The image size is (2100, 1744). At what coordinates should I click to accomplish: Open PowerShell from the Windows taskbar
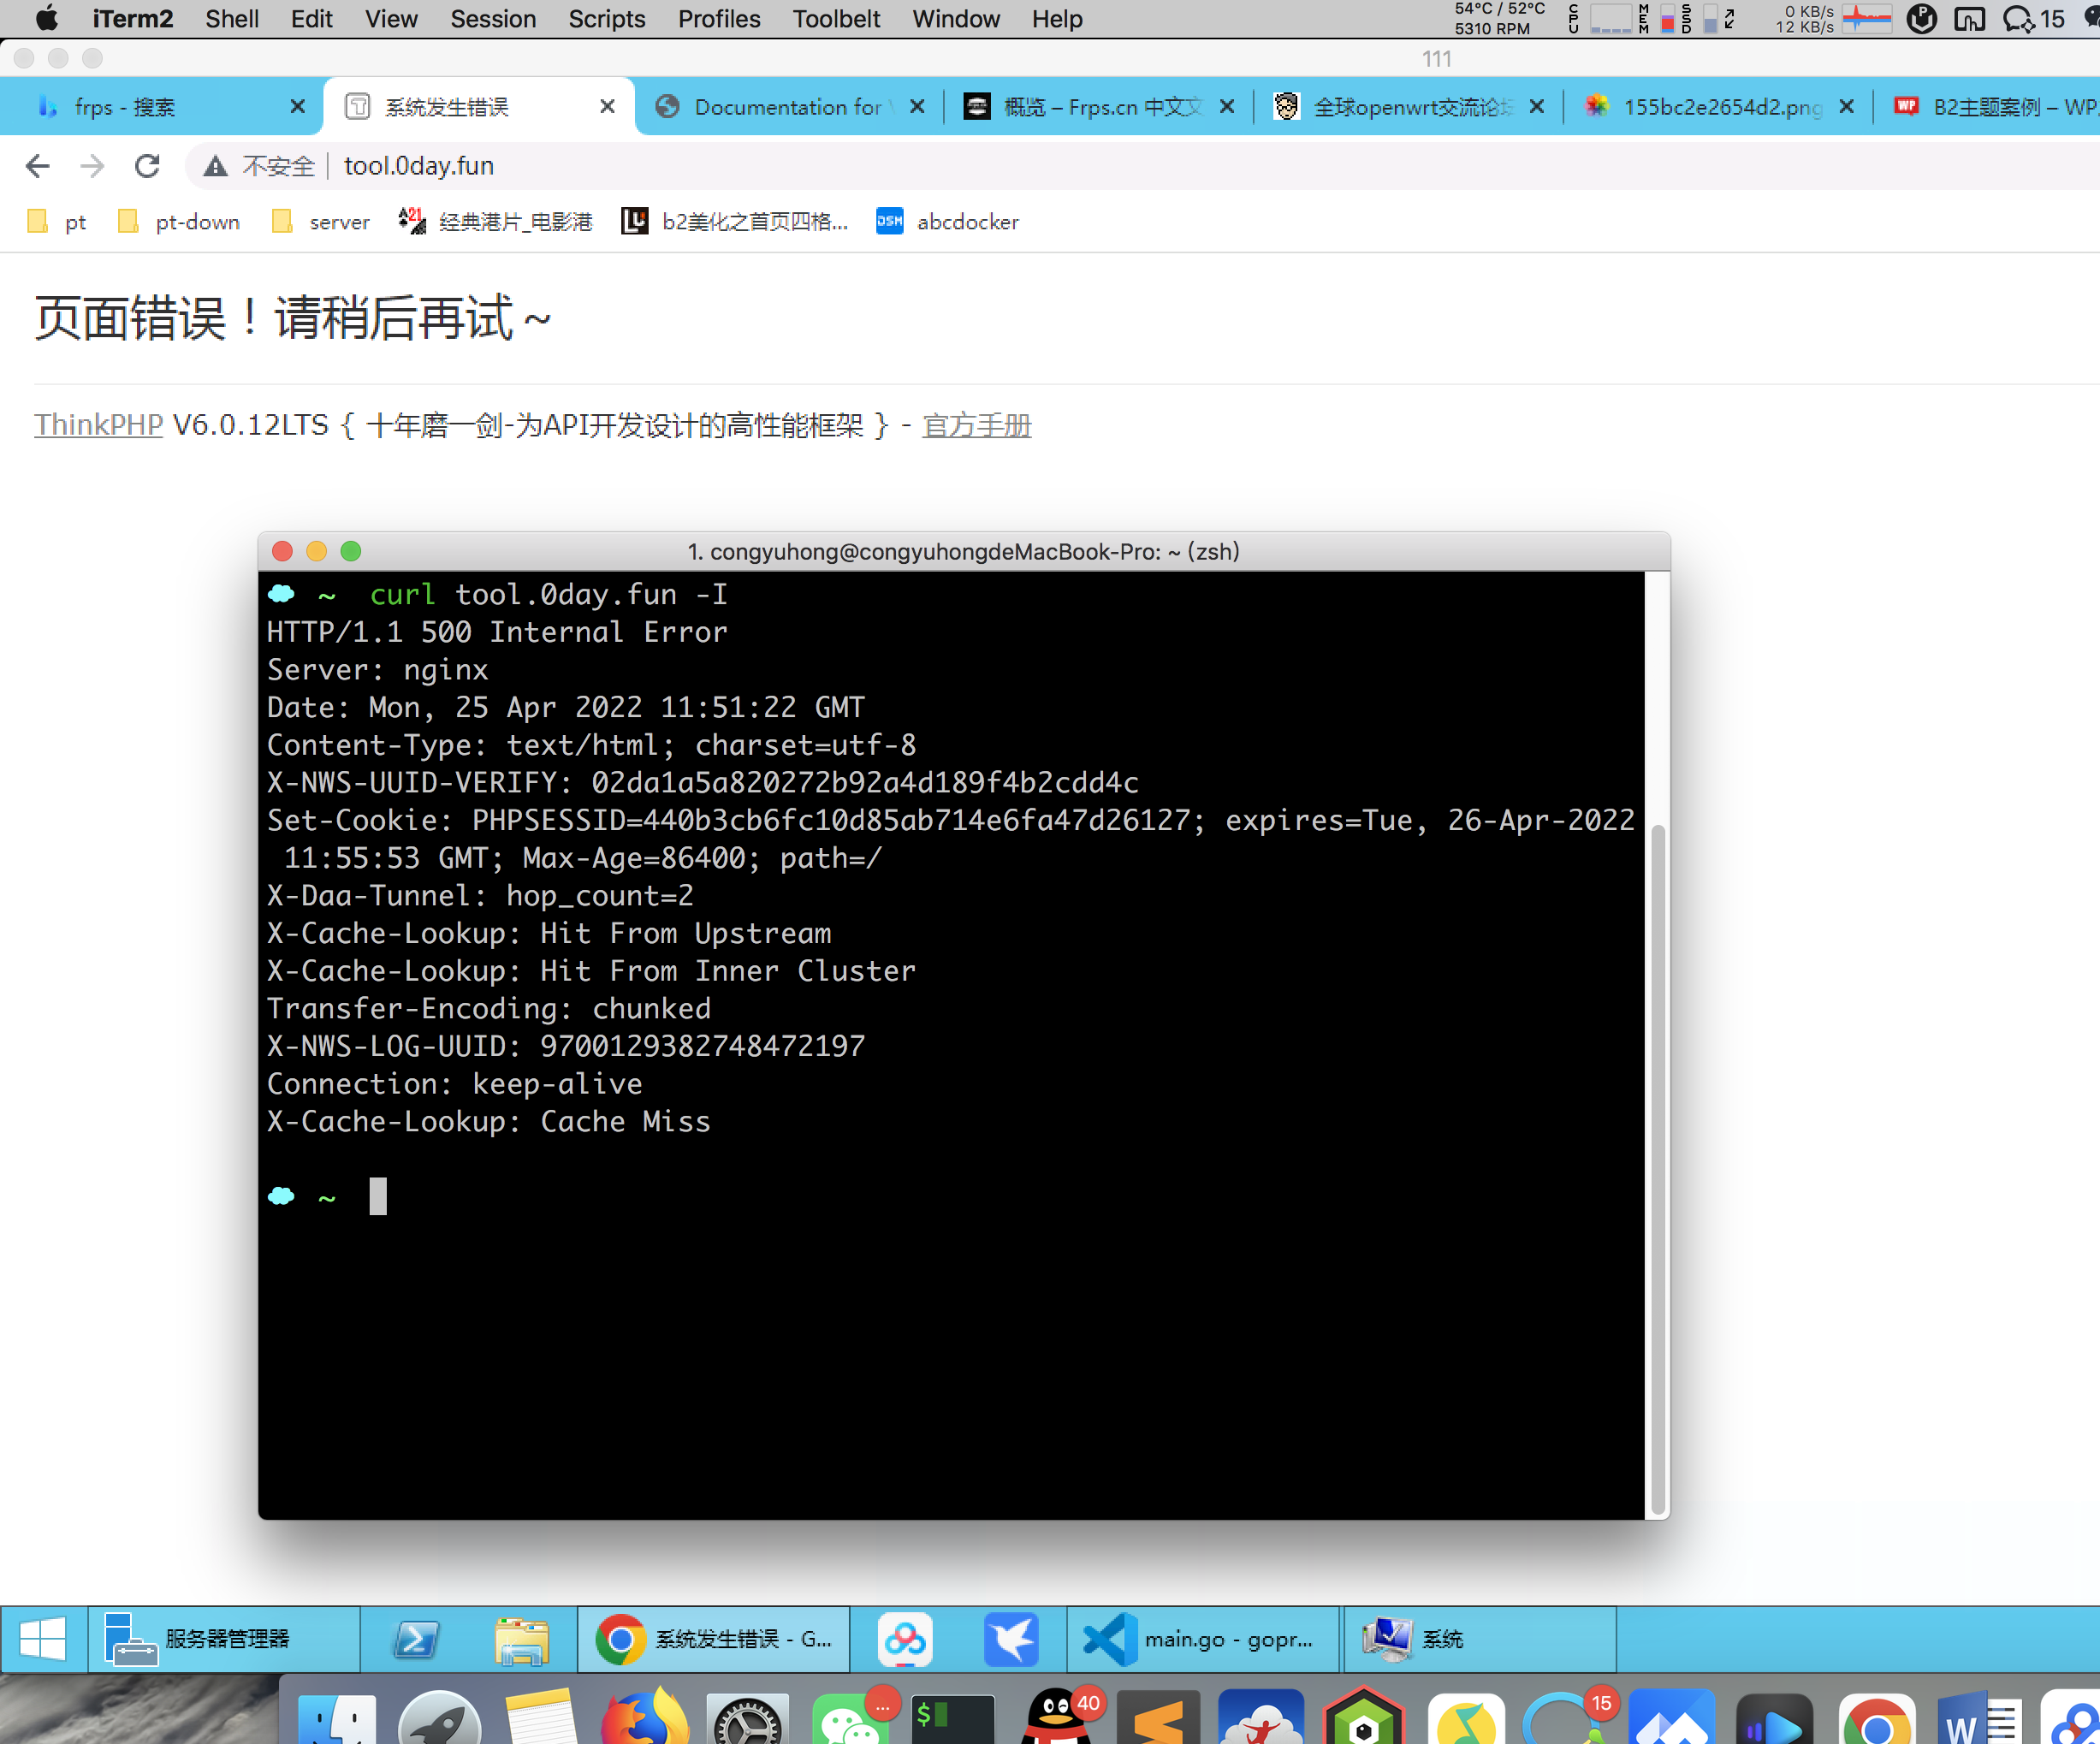(x=416, y=1639)
